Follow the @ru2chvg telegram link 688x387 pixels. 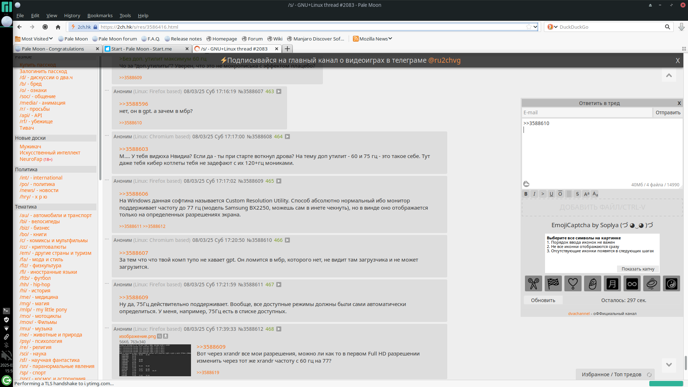(x=444, y=60)
